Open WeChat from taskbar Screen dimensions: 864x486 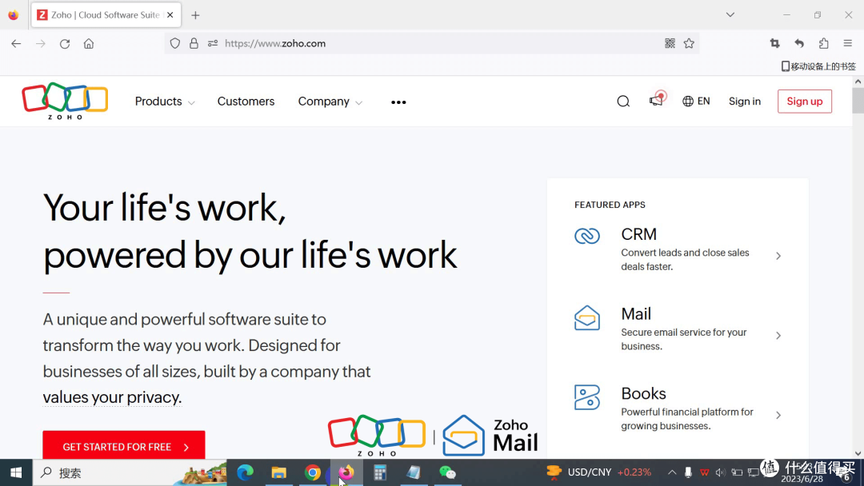(x=447, y=472)
